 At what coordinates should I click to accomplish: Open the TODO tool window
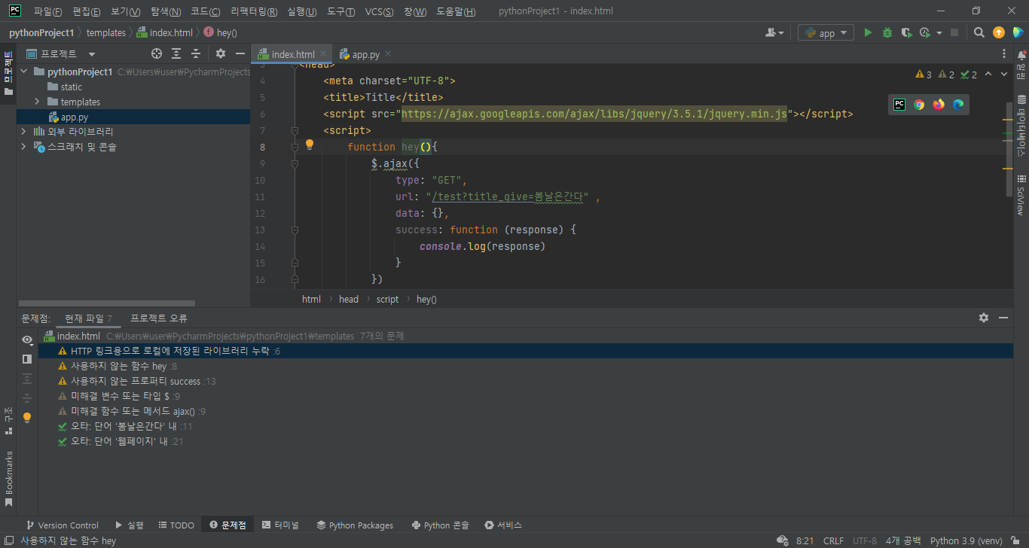point(176,525)
